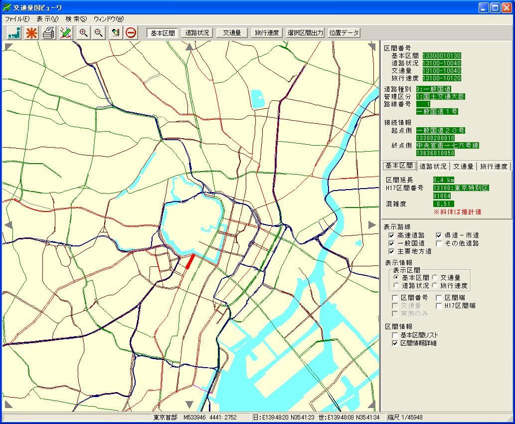Viewport: 515px width, 424px height.
Task: Enable the 区間端 checkbox
Action: click(439, 298)
